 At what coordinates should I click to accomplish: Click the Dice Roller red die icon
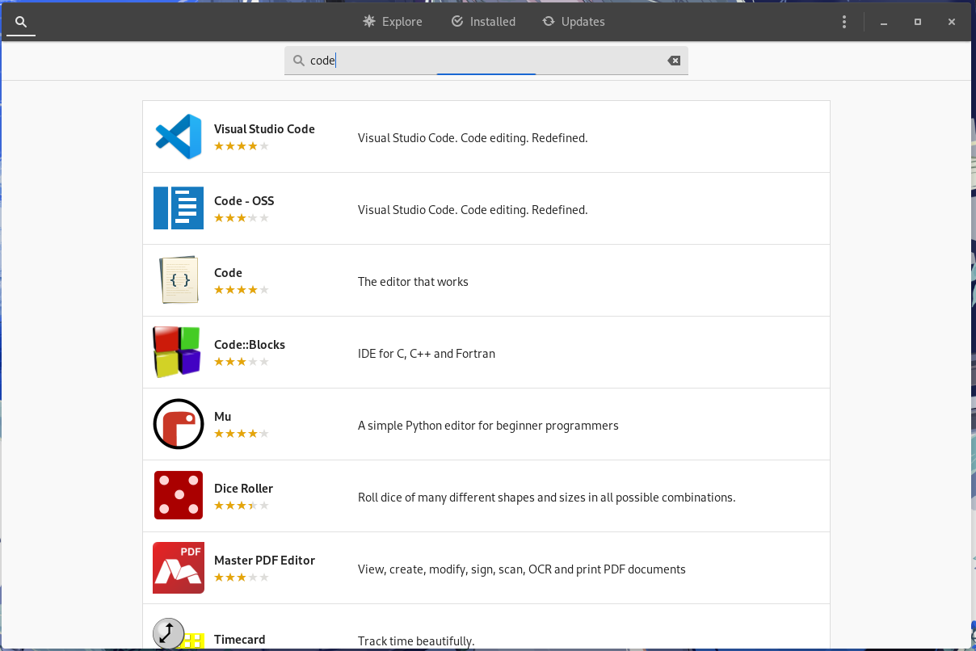(x=179, y=495)
